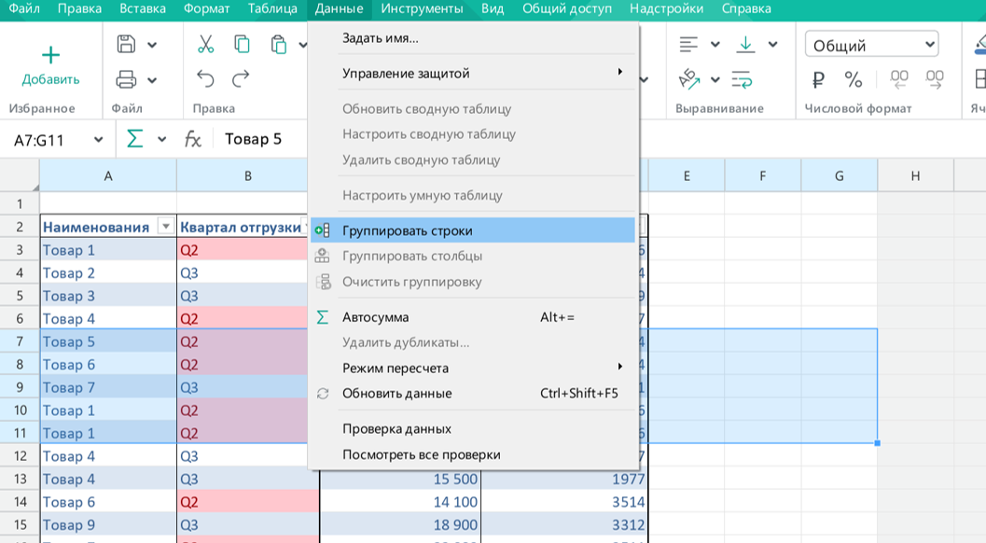Open the cell reference A7:G11 dropdown
This screenshot has width=986, height=543.
pyautogui.click(x=98, y=140)
